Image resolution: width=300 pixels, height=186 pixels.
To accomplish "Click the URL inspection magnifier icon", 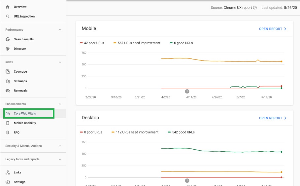I will pos(8,16).
